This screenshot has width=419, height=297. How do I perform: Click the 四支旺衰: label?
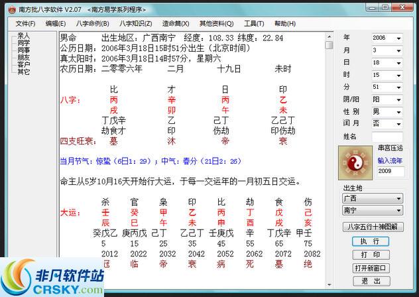pos(78,141)
